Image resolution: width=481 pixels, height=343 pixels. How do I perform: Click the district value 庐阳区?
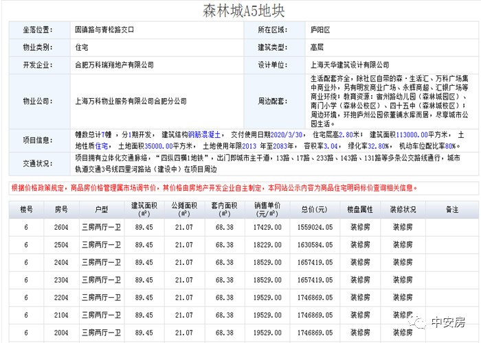320,29
